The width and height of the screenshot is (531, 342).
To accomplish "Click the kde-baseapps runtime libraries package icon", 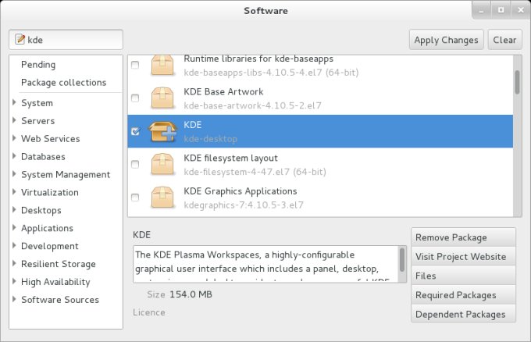I will (x=162, y=65).
